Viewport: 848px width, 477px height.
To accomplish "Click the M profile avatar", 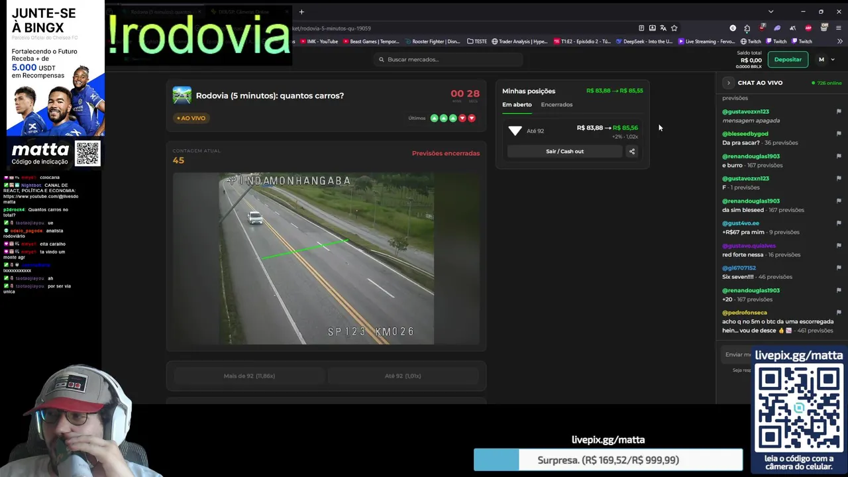I will (x=821, y=60).
